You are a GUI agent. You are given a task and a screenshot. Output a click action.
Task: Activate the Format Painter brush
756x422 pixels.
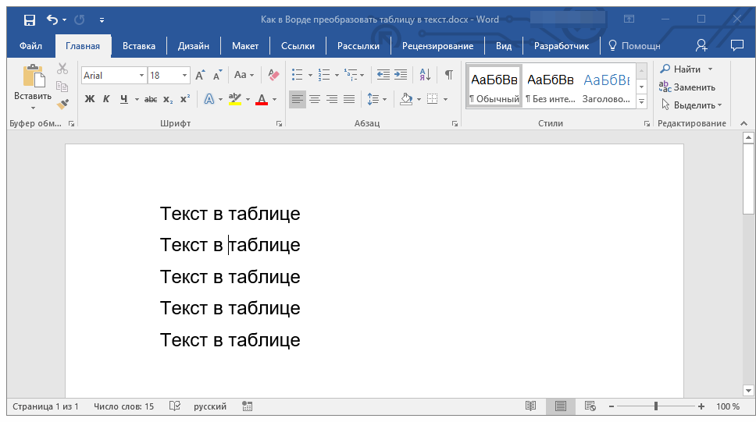pos(62,104)
